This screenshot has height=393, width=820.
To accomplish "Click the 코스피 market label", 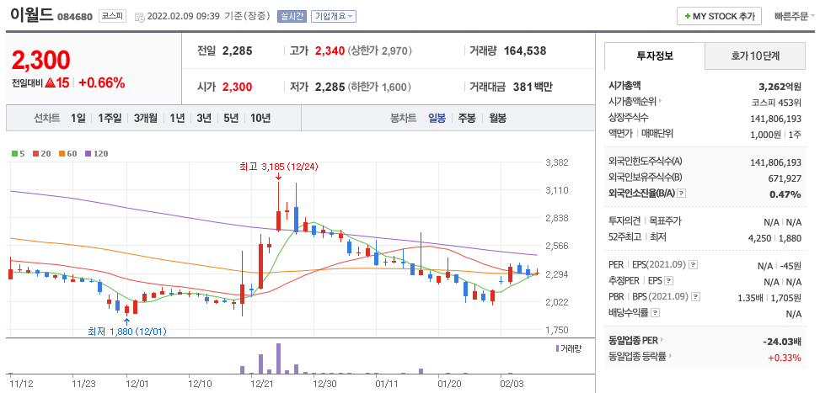I will [113, 16].
